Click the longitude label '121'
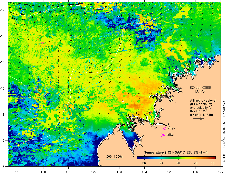This screenshot has height=174, width=226. (69, 172)
